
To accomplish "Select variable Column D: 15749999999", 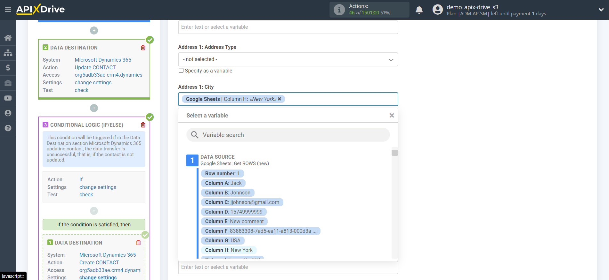I will 234,212.
